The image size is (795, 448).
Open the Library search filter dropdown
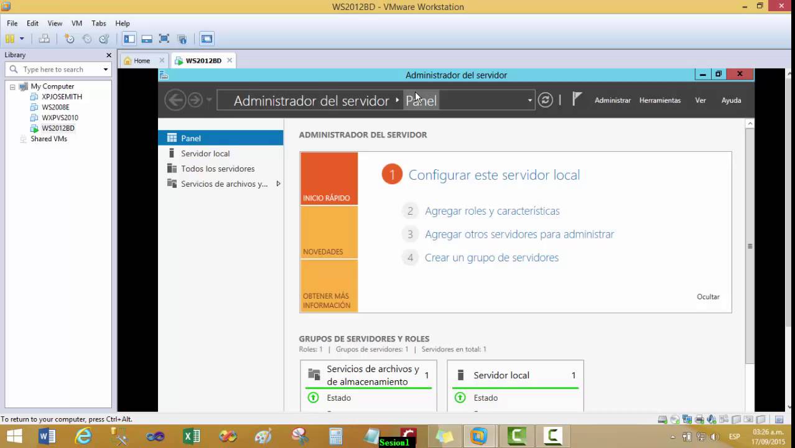(106, 70)
